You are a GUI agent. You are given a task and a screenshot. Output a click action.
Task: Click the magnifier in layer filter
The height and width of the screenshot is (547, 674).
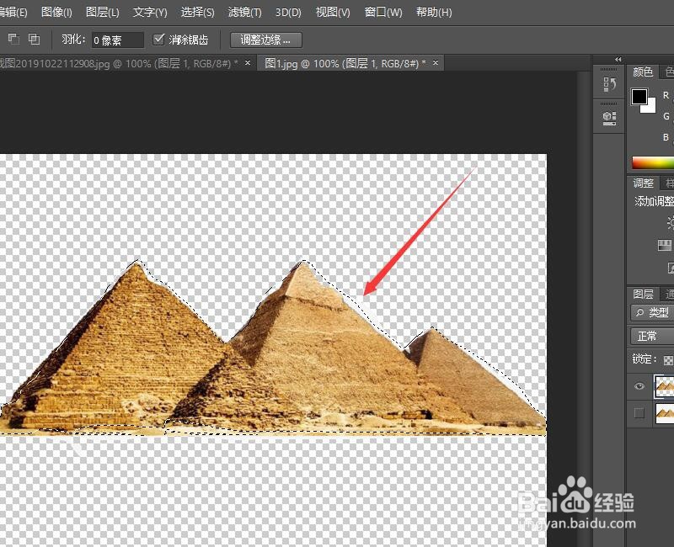click(x=640, y=312)
